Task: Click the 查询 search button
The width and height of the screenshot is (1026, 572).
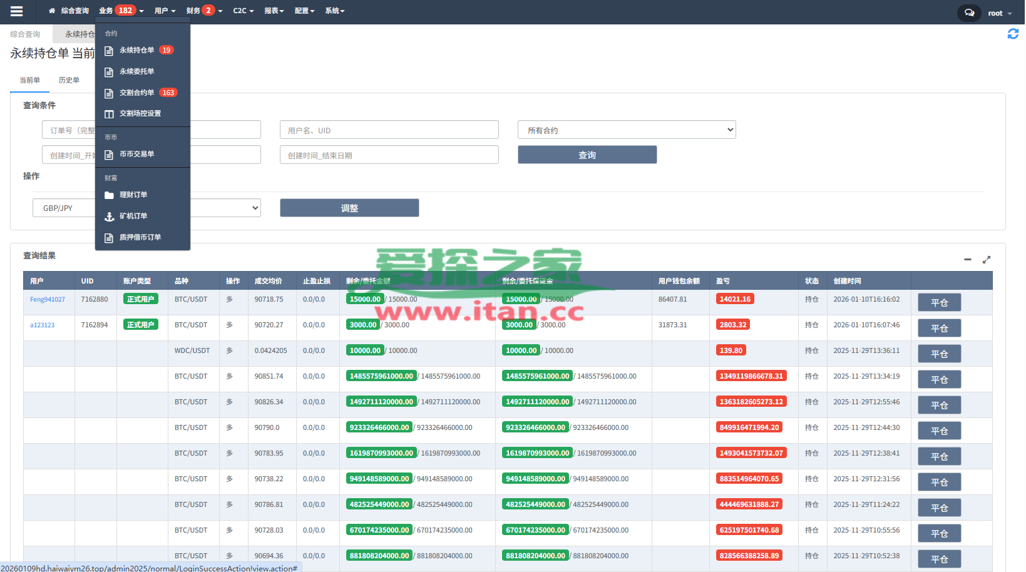Action: click(x=587, y=155)
